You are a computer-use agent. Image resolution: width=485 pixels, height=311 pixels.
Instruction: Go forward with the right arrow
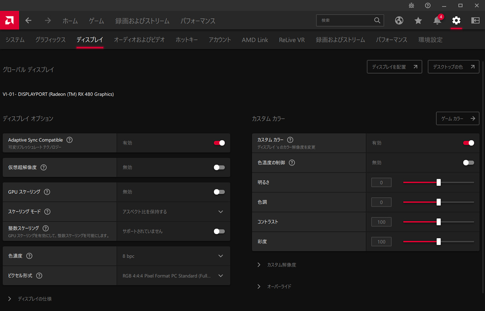click(x=48, y=20)
